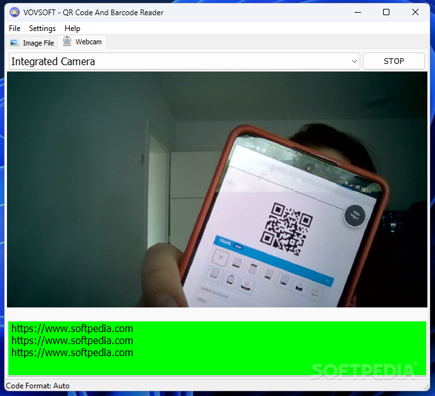
Task: Click the Integrated Camera combo box
Action: pyautogui.click(x=184, y=61)
